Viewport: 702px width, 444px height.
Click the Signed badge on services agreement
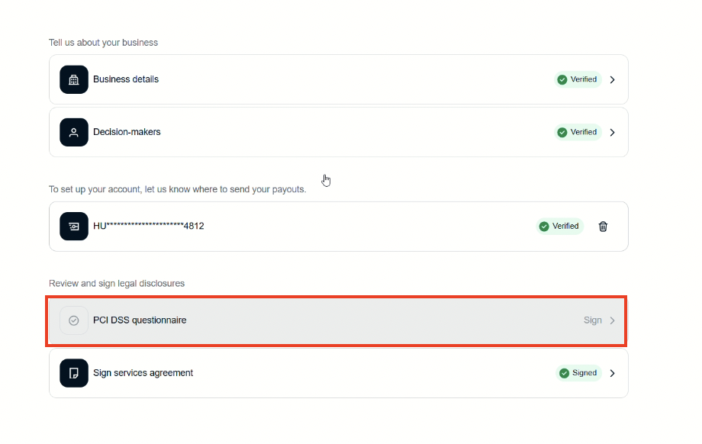[578, 373]
